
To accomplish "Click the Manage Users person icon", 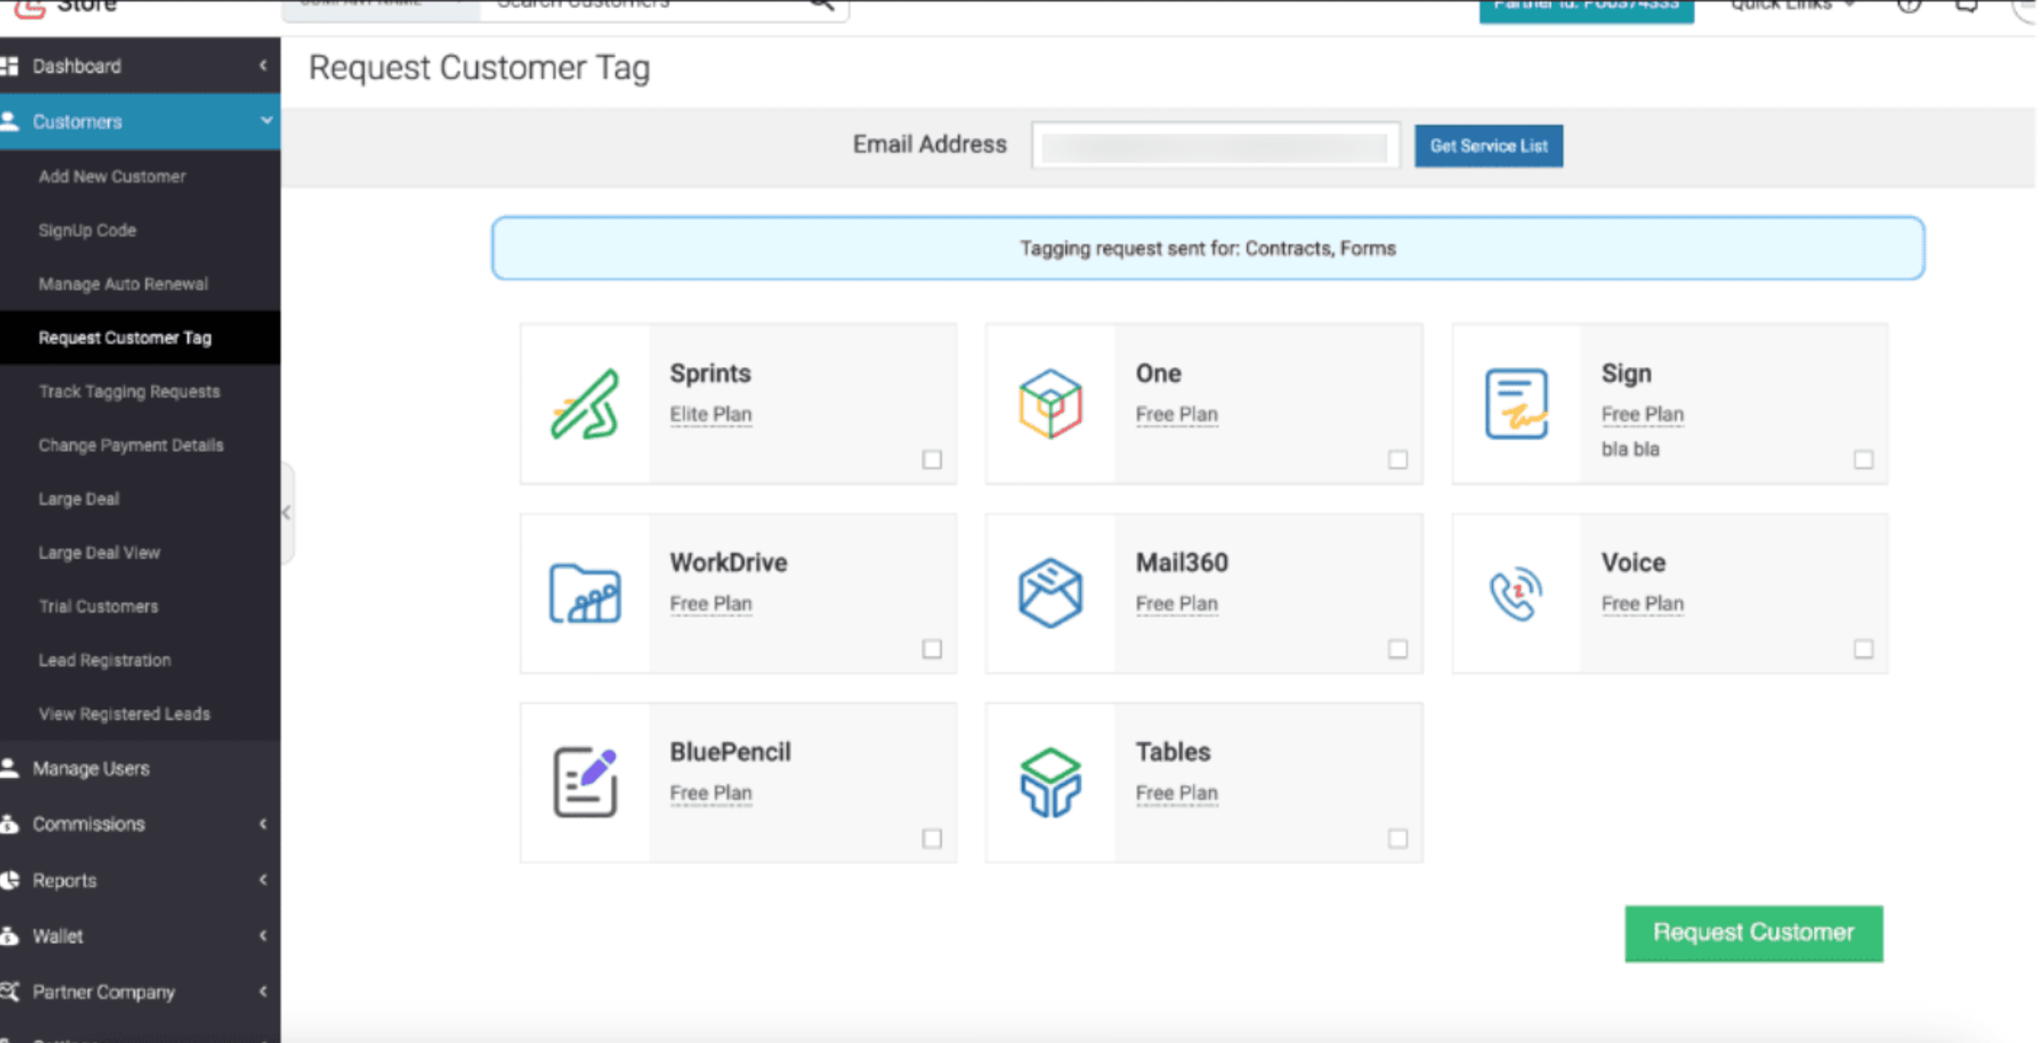I will click(10, 768).
